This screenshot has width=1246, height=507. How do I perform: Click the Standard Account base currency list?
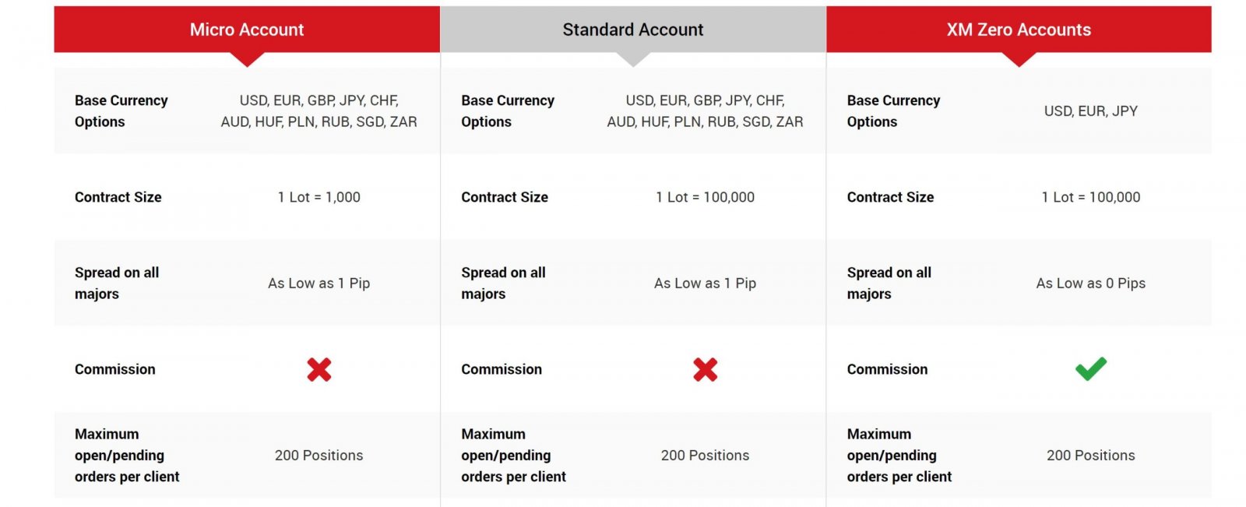705,111
